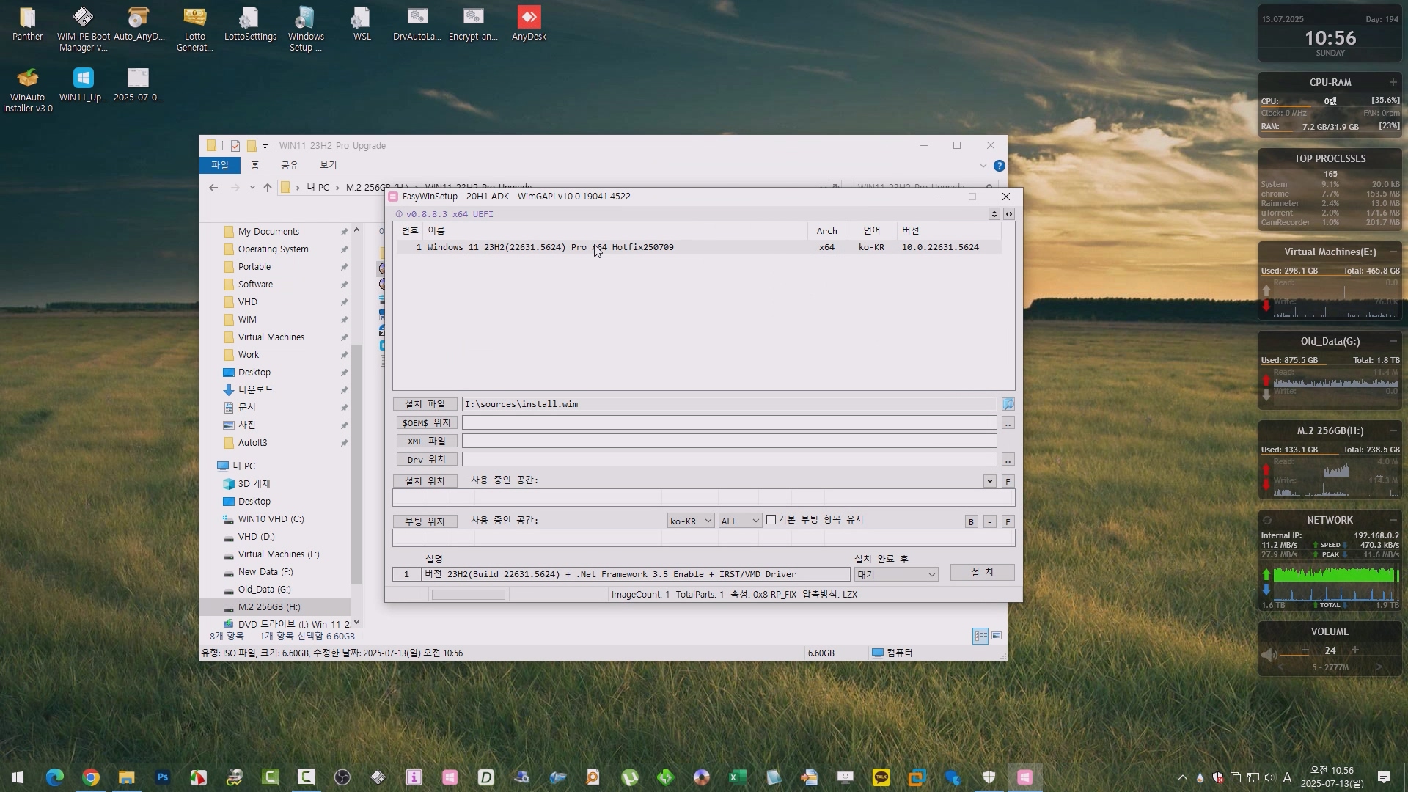The image size is (1408, 792).
Task: Collapse the Virtual Machines(E:) widget minus toggle
Action: pyautogui.click(x=1393, y=252)
